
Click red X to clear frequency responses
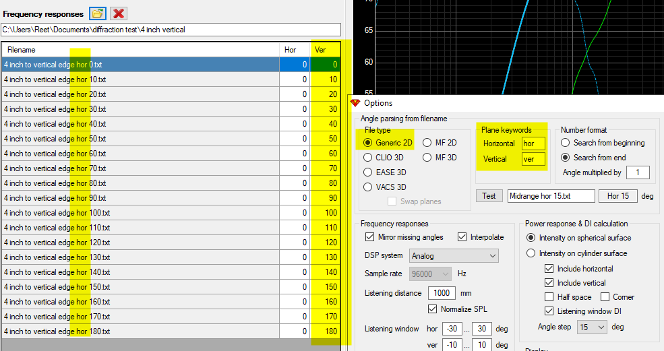(119, 13)
